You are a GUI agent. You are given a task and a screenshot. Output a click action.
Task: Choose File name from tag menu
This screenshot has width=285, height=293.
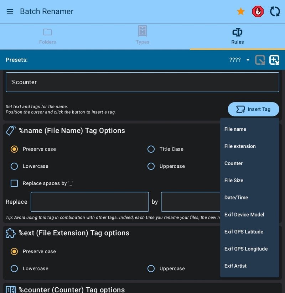[250, 129]
